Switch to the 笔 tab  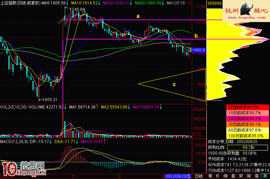tap(210, 176)
